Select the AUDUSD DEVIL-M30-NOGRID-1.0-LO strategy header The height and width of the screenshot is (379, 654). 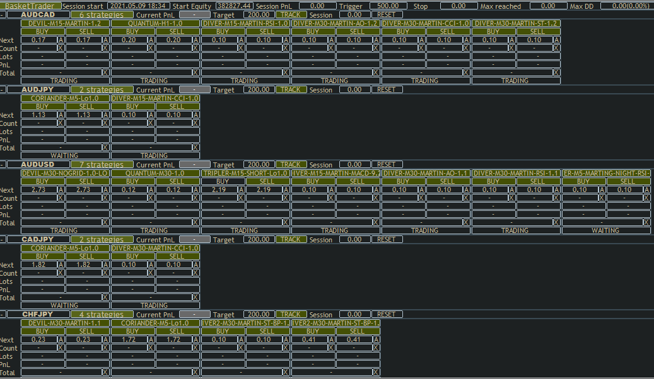(65, 173)
